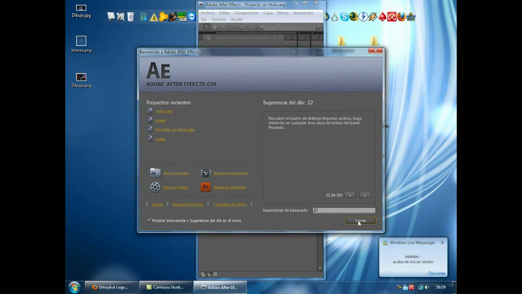522x294 pixels.
Task: Select the Selection arrow tool in After Effects toolbar
Action: [x=206, y=27]
